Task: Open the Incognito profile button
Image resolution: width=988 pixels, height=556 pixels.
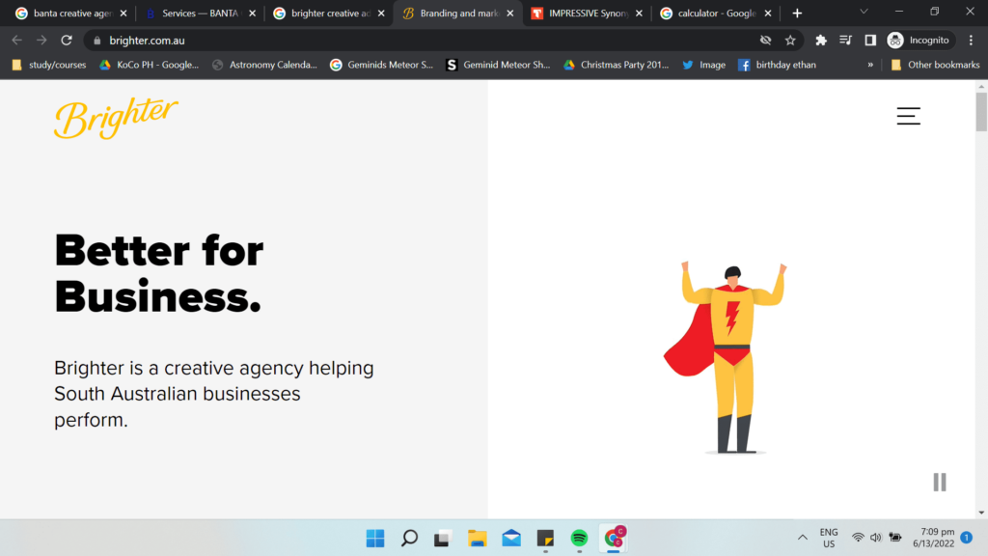Action: point(919,41)
